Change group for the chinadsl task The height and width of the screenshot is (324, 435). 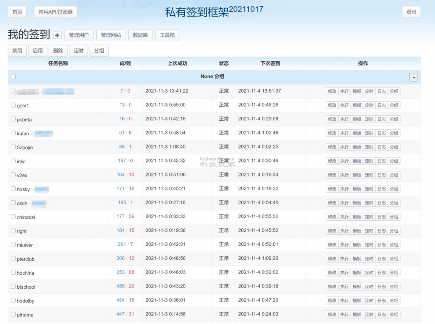393,216
